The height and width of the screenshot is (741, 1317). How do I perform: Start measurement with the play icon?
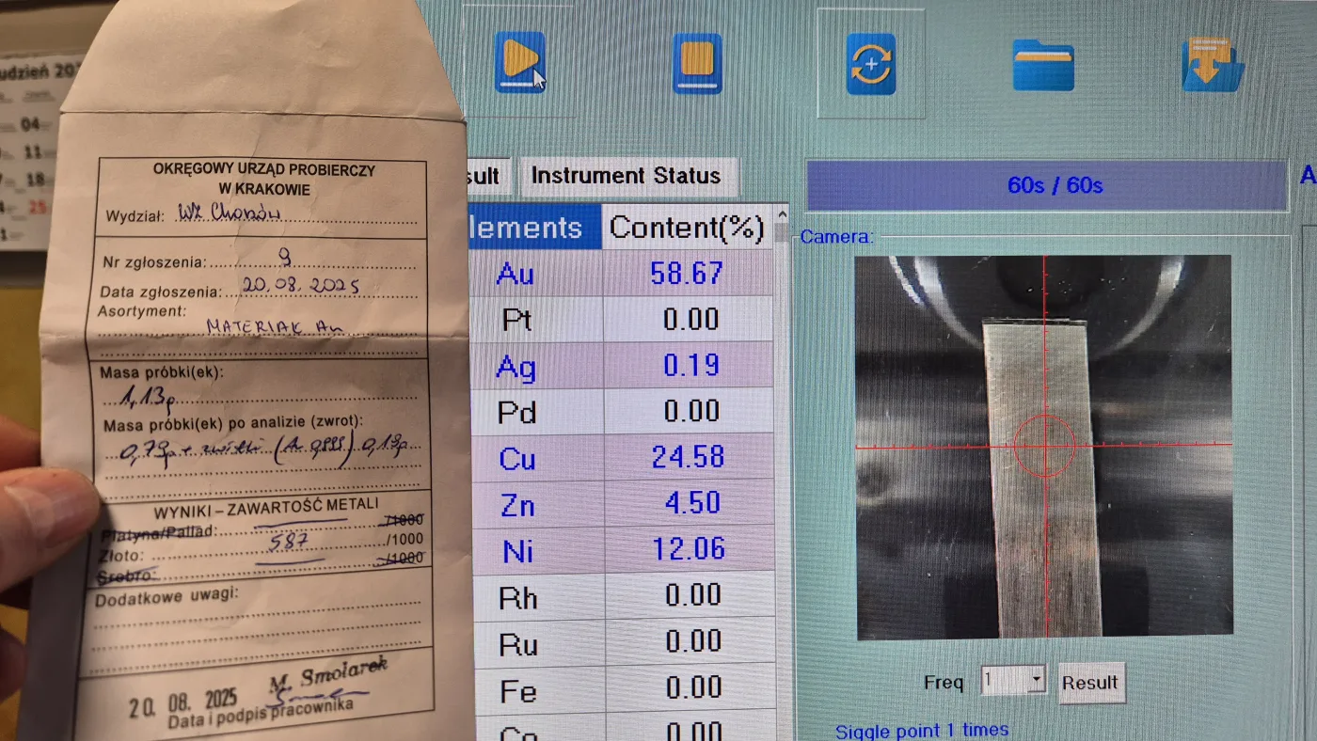[x=519, y=62]
